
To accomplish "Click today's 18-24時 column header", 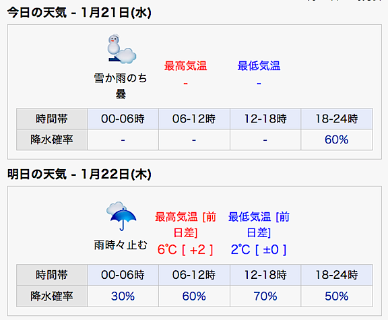I will [x=337, y=119].
